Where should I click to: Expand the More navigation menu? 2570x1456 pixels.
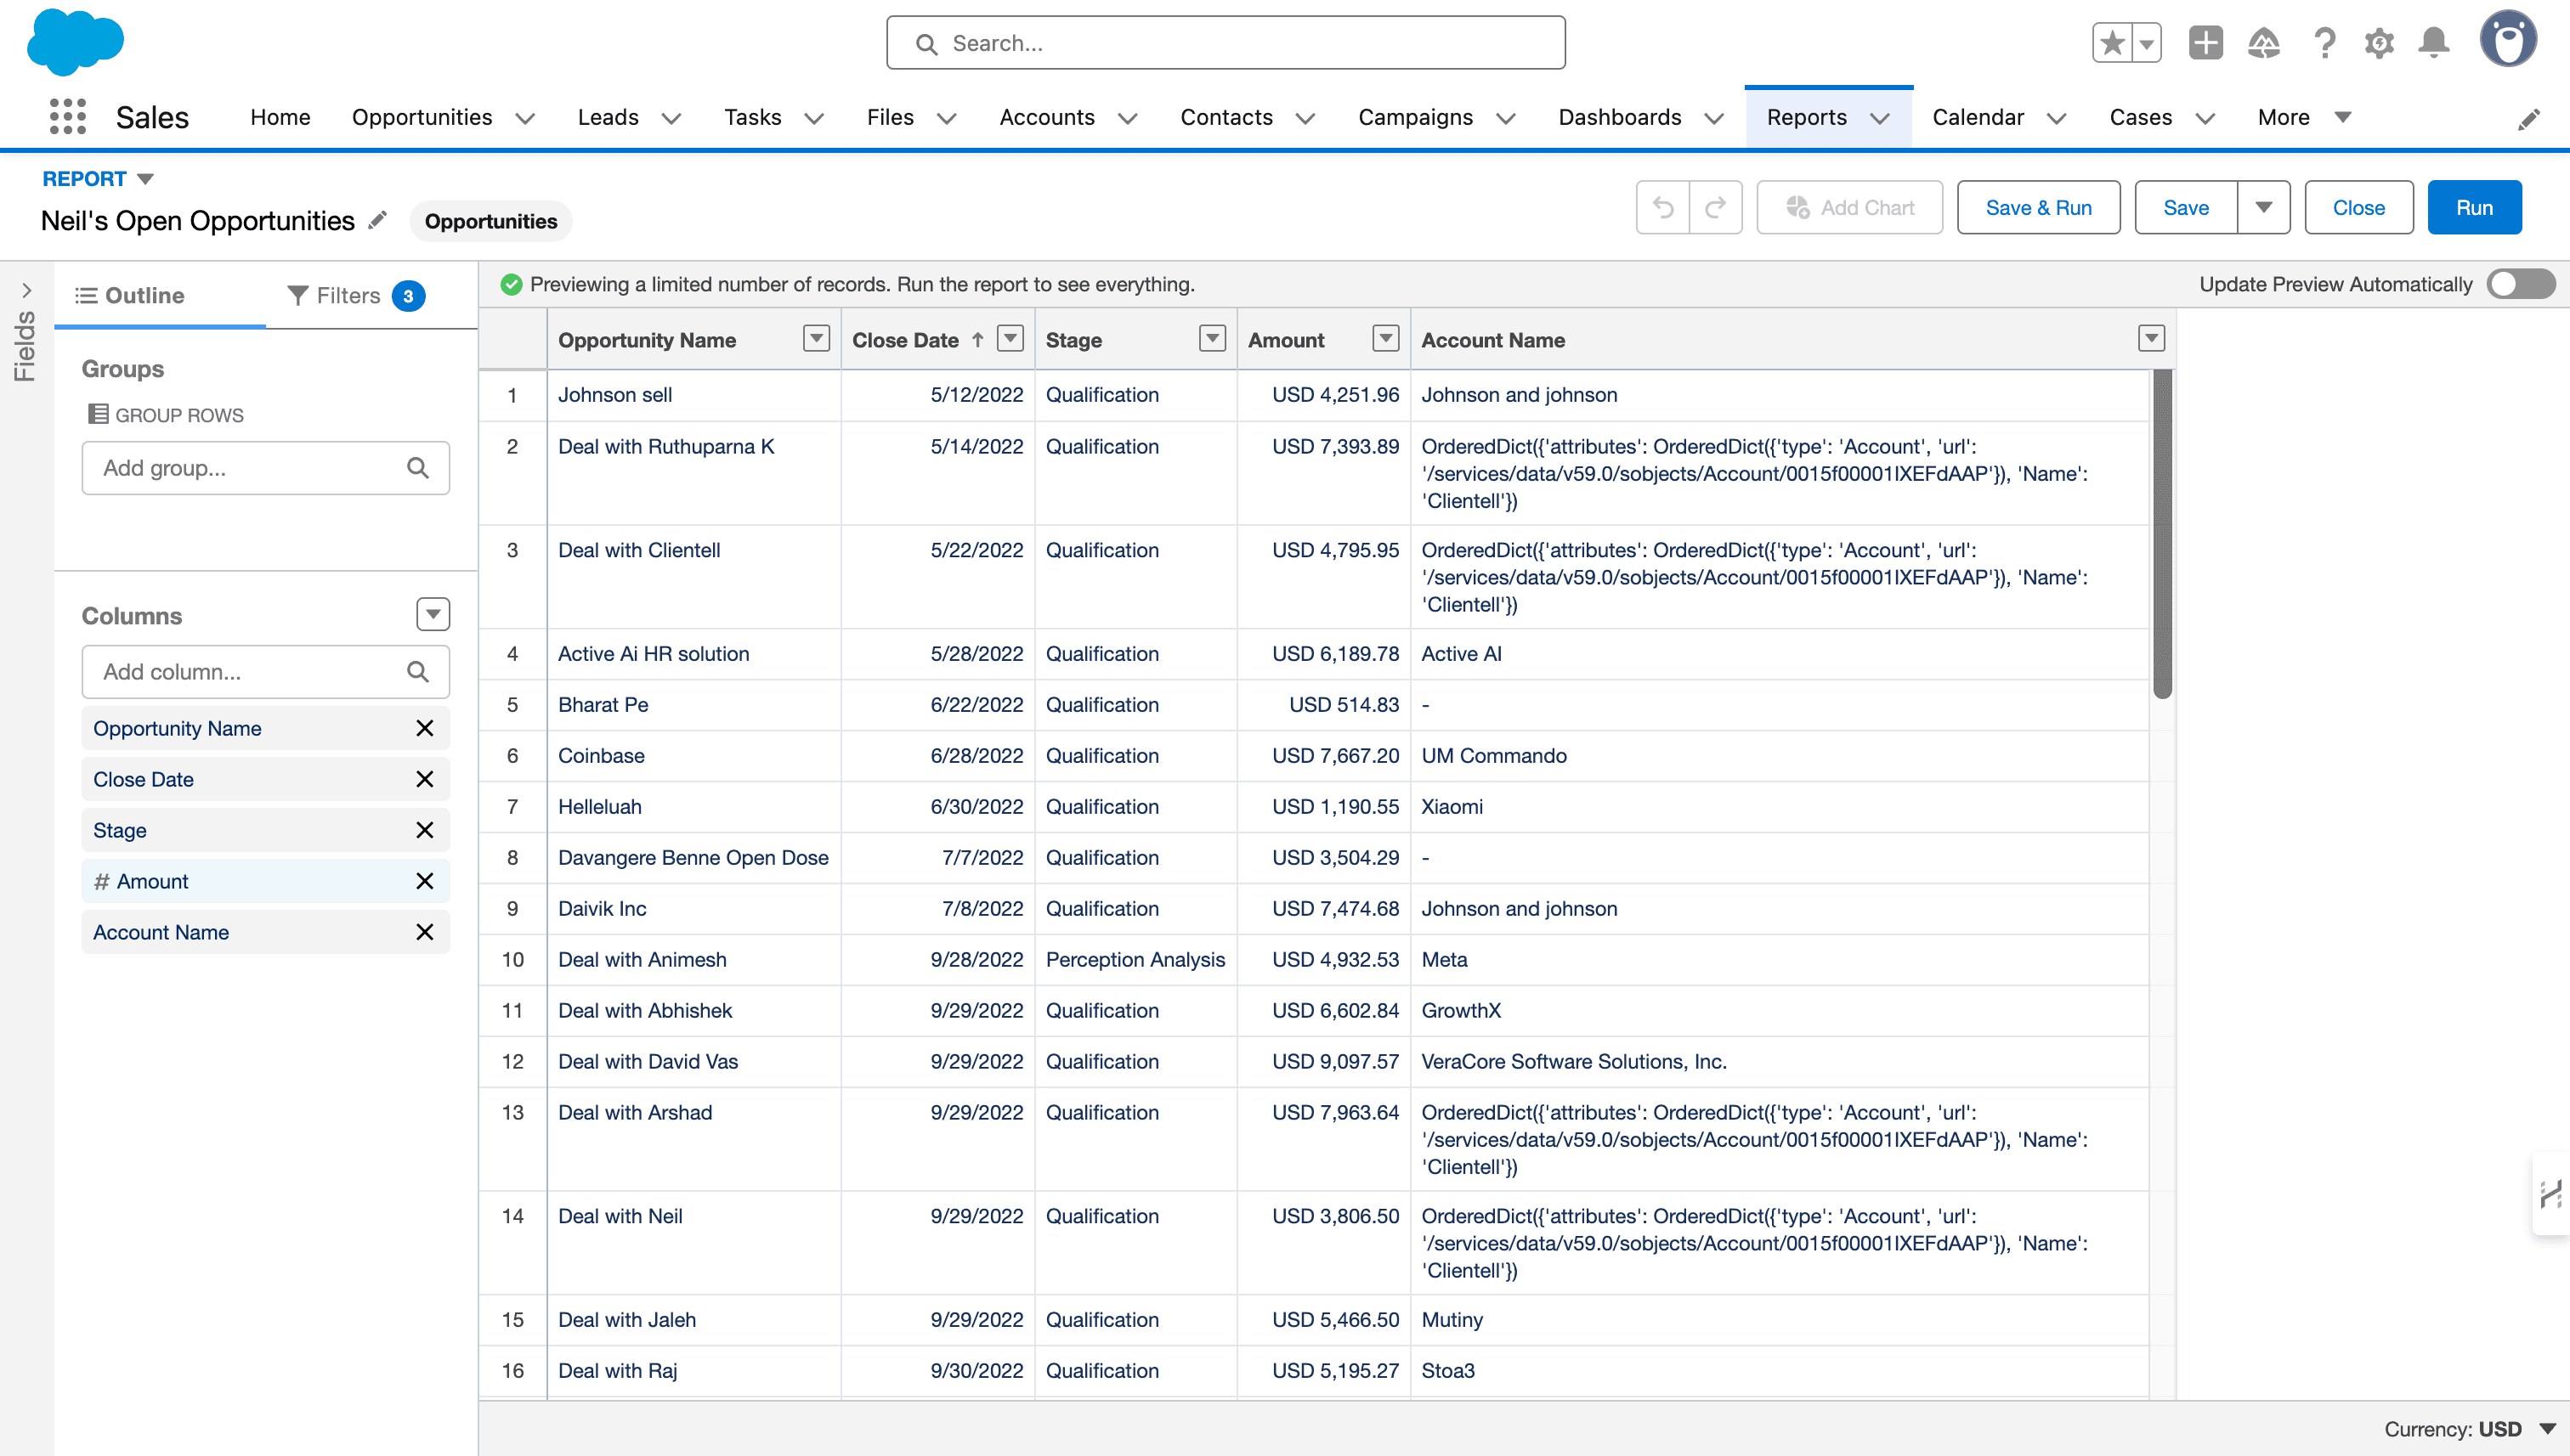[x=2304, y=117]
